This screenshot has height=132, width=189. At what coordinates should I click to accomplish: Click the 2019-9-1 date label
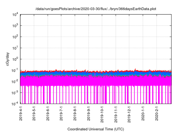pyautogui.click(x=89, y=113)
